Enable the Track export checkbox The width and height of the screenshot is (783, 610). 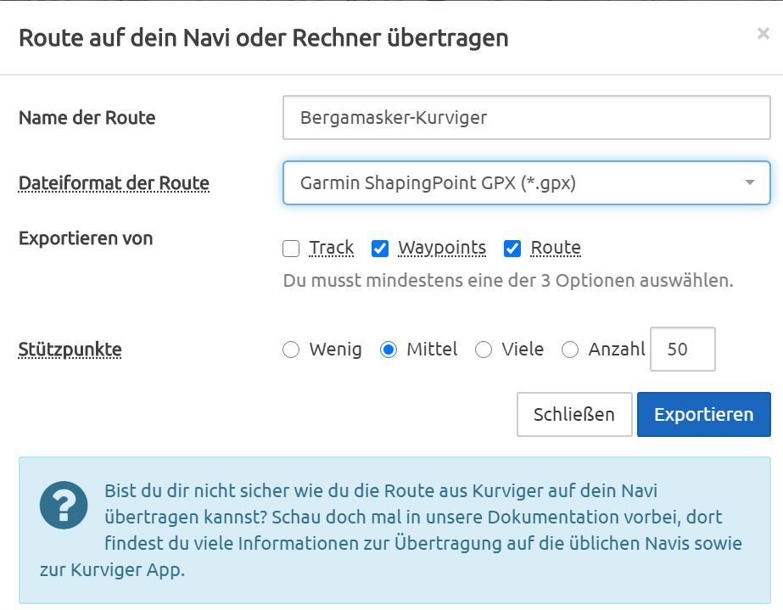point(291,249)
